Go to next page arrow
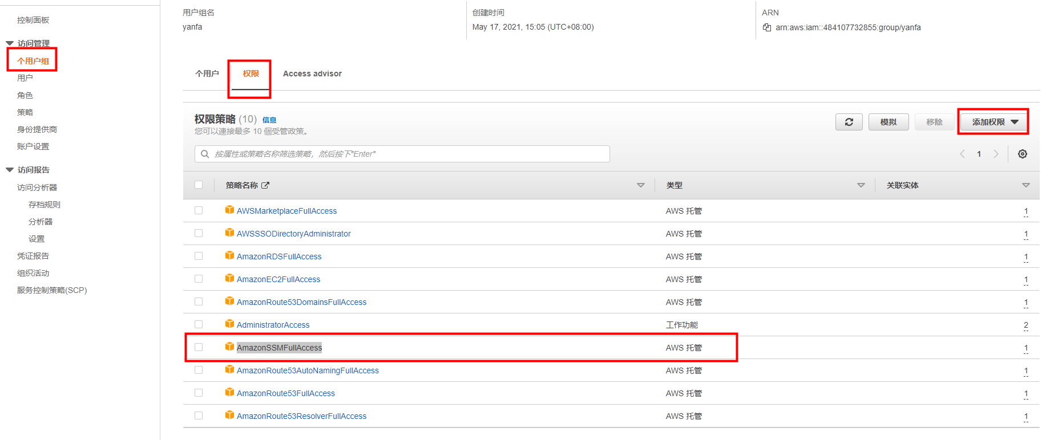This screenshot has width=1050, height=440. [996, 154]
